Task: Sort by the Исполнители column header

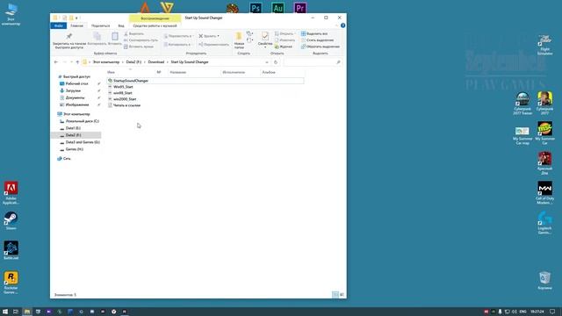Action: [234, 72]
